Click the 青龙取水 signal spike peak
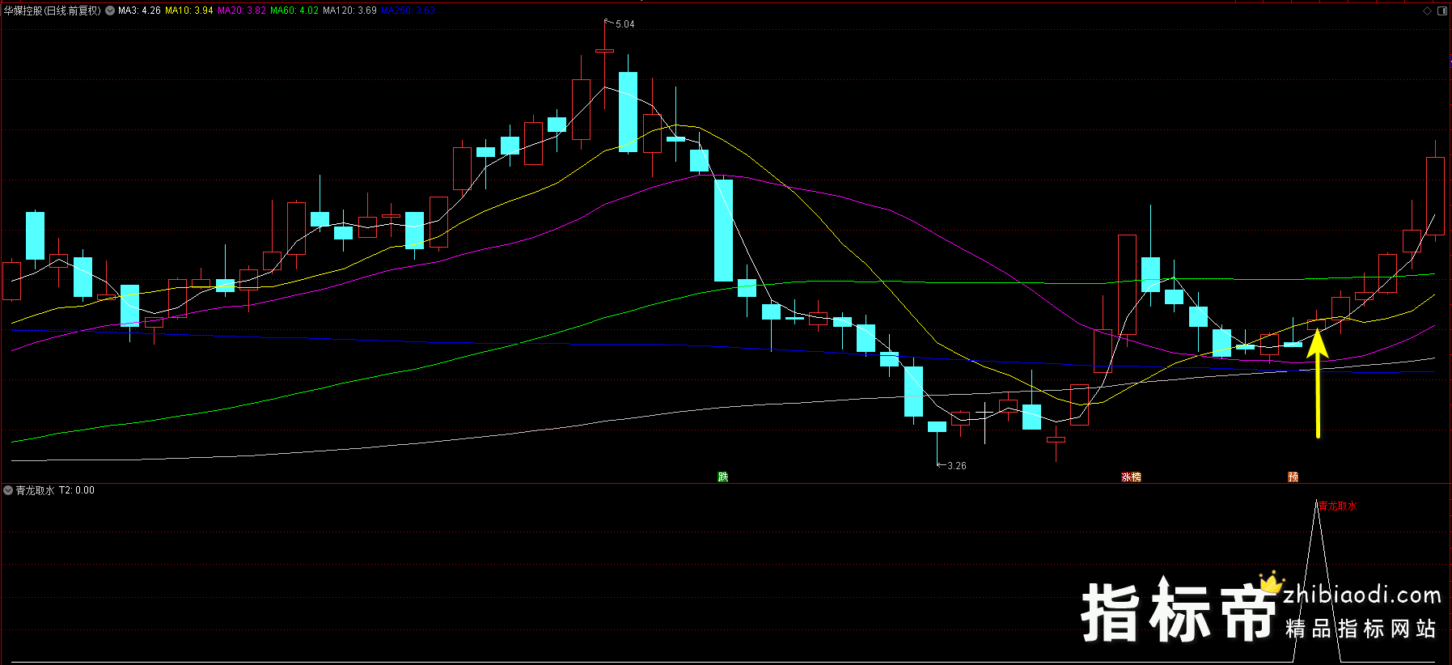The width and height of the screenshot is (1452, 665). [1317, 501]
